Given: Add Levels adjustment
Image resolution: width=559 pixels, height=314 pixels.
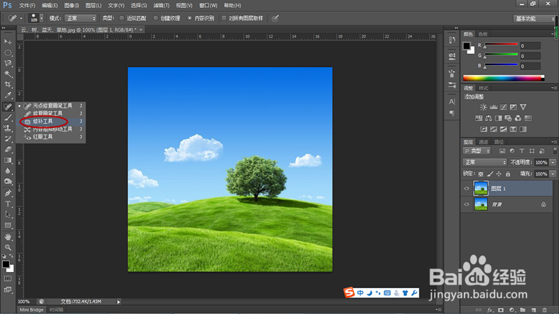Looking at the screenshot, I should point(493,107).
